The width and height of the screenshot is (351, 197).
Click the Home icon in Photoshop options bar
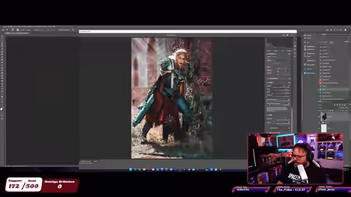click(x=3, y=30)
